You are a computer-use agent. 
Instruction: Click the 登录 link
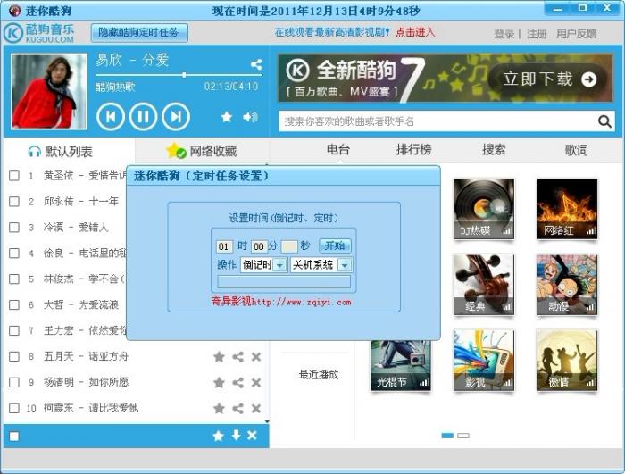(x=504, y=34)
